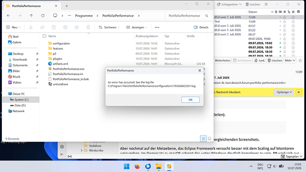Screen dimensions: 306x172
Task: Open Dokumente in navigation pane
Action: [18, 65]
